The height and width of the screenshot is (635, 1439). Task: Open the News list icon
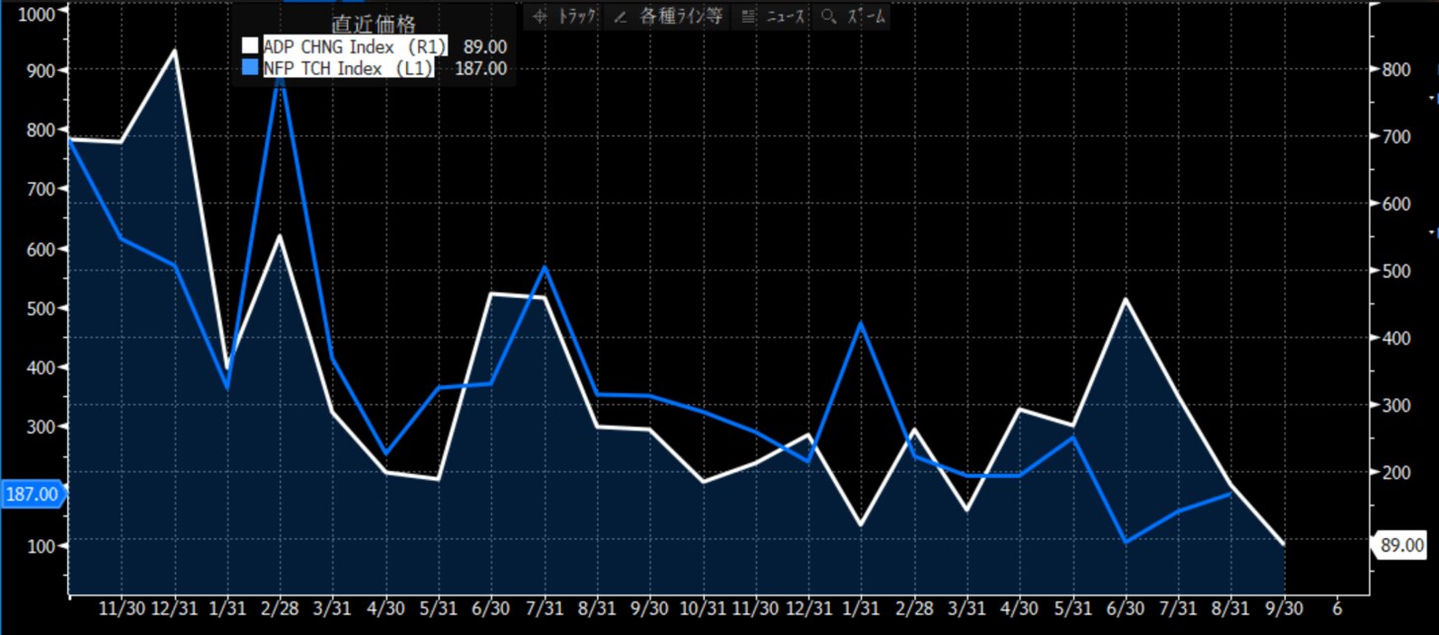point(748,17)
